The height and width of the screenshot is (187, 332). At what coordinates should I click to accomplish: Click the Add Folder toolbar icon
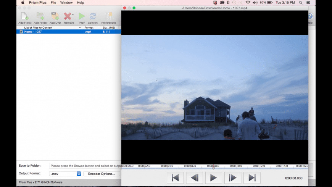point(40,16)
